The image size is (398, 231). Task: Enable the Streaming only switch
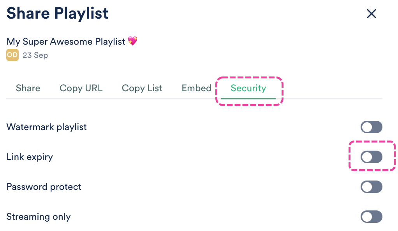click(x=371, y=217)
